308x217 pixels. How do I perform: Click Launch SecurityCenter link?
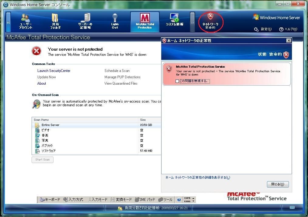[x=54, y=71]
